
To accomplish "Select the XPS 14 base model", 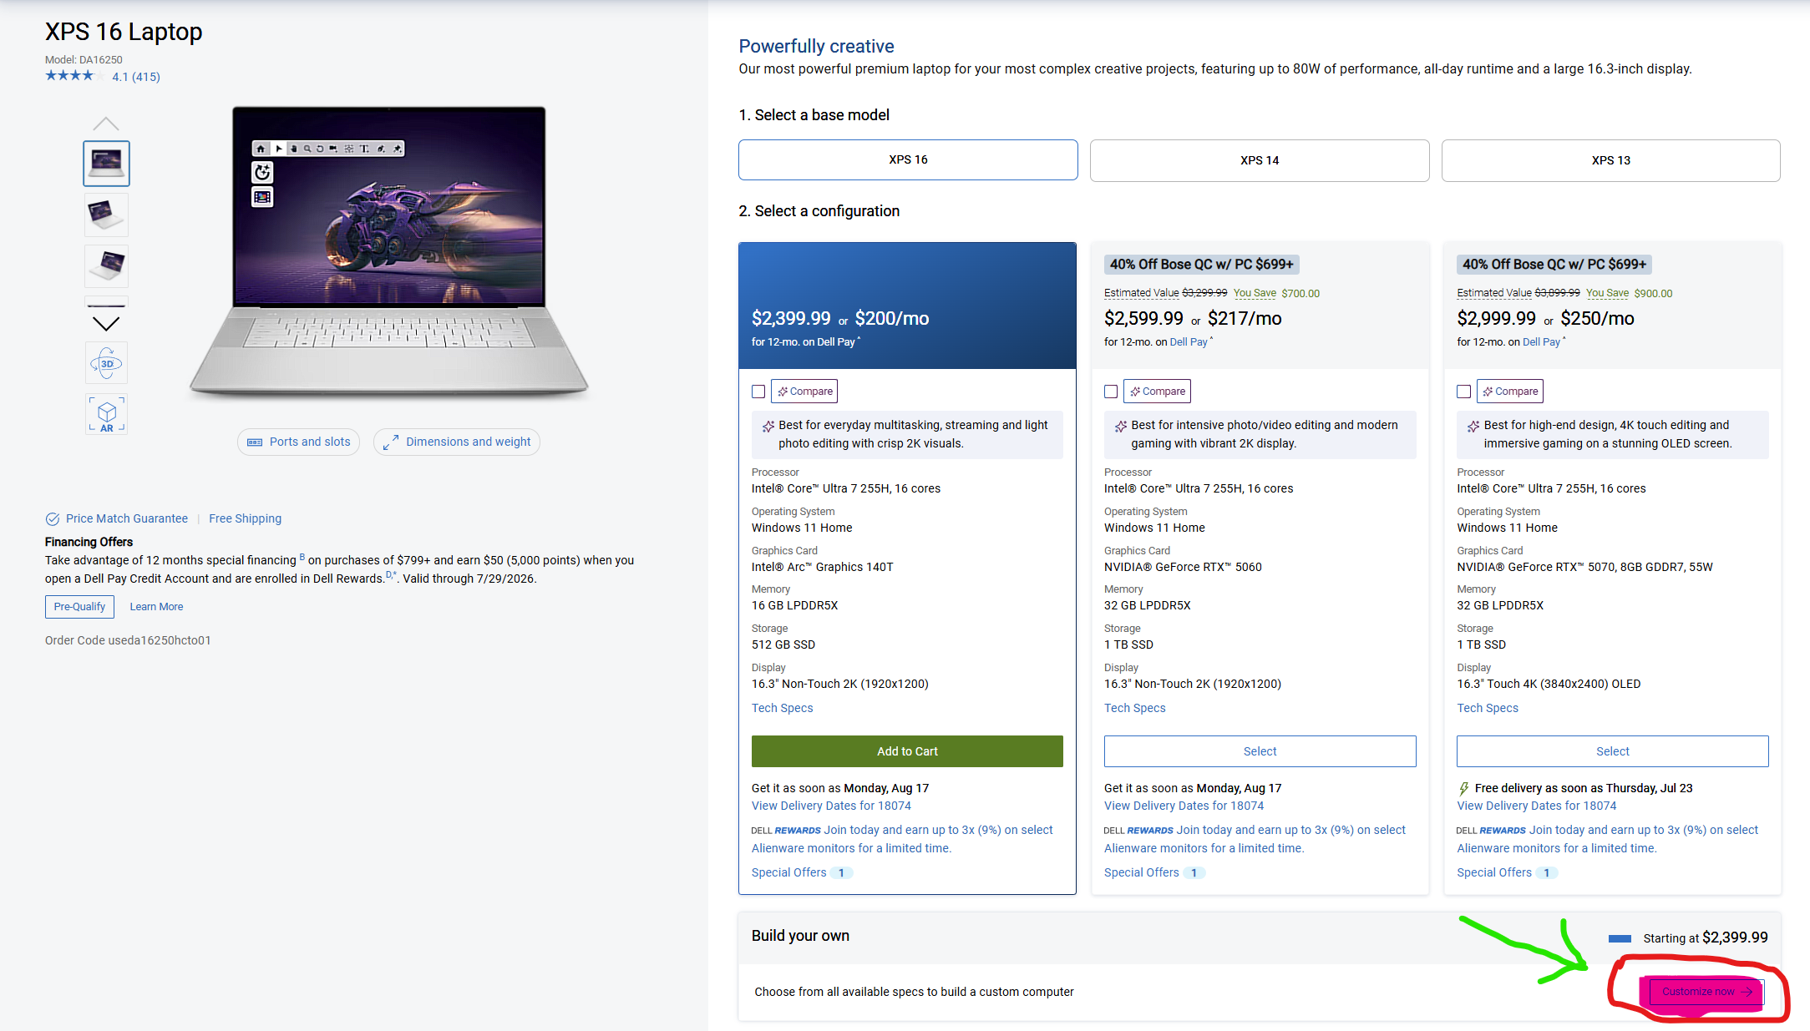I will (x=1260, y=160).
